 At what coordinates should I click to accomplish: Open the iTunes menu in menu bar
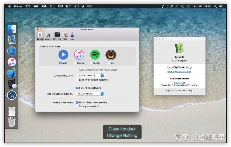[x=18, y=6]
